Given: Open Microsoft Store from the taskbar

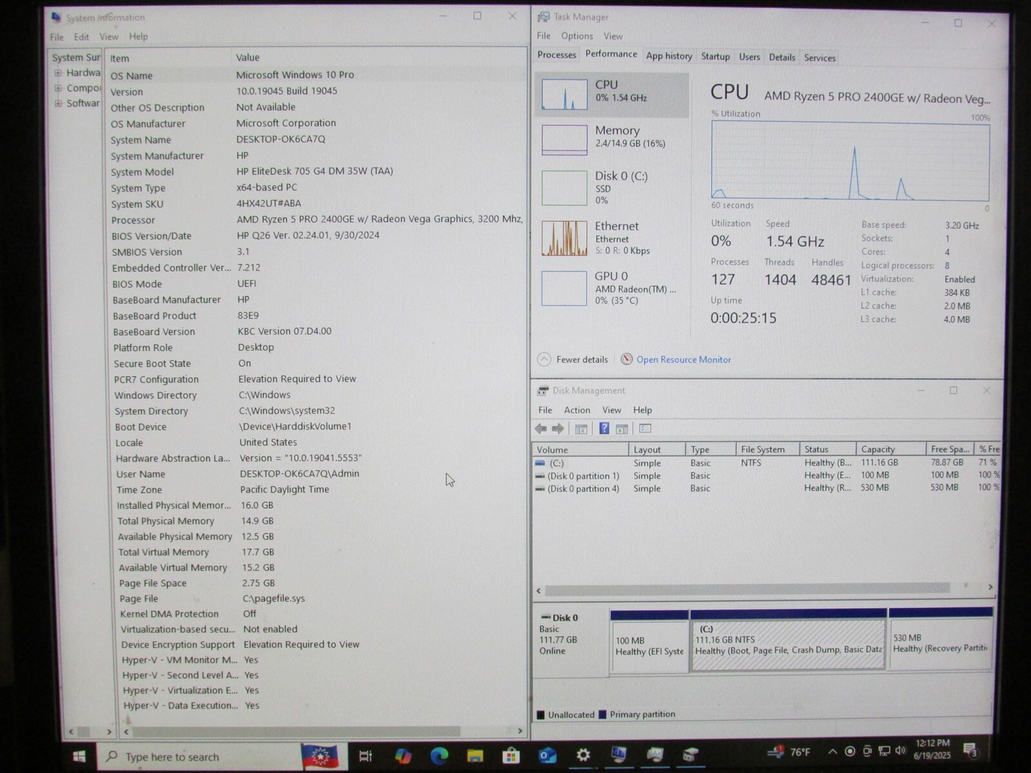Looking at the screenshot, I should click(x=511, y=756).
